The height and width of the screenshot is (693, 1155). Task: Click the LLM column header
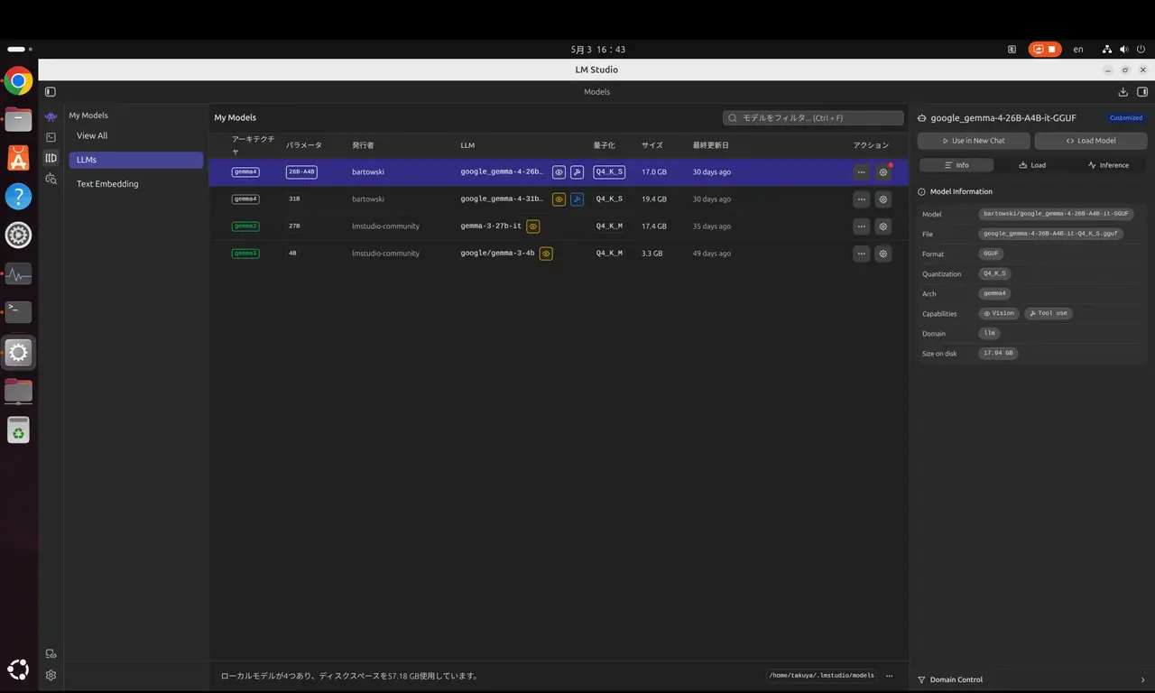467,145
